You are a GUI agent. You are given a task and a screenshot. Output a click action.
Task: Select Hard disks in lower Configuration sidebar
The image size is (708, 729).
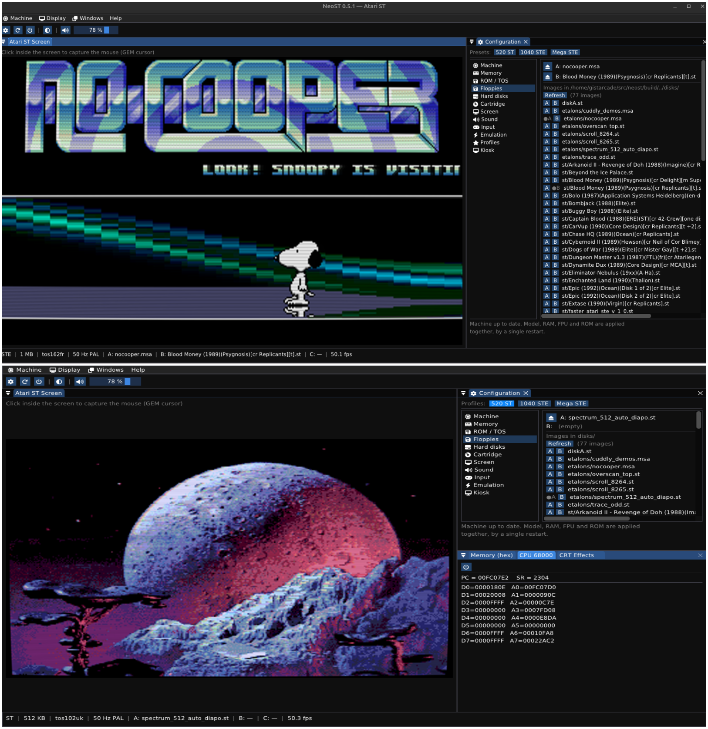(489, 447)
